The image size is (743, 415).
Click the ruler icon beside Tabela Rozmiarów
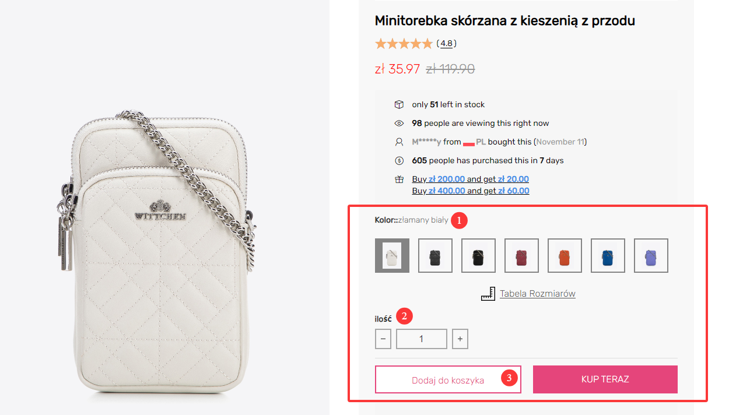(488, 294)
